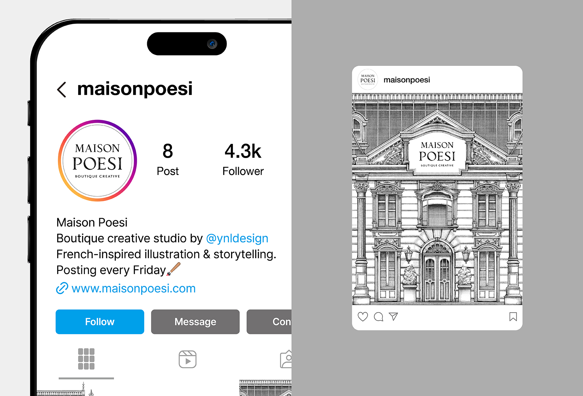Viewport: 583px width, 396px height.
Task: Open the Maison Poesi profile picture story
Action: pos(98,161)
